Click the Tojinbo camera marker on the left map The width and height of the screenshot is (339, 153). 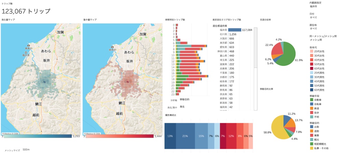[x=28, y=46]
